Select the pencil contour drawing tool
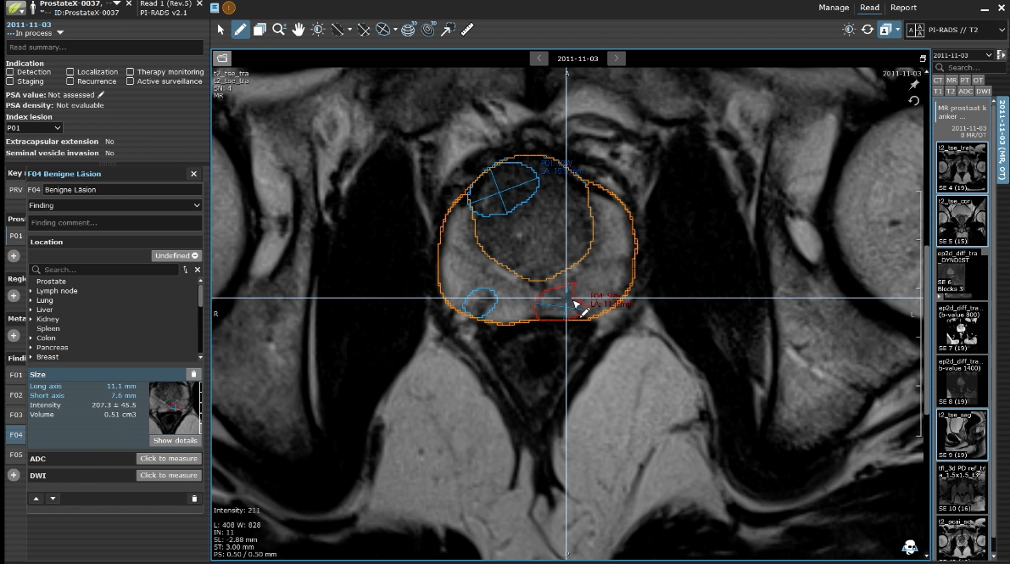Viewport: 1010px width, 564px height. click(240, 30)
